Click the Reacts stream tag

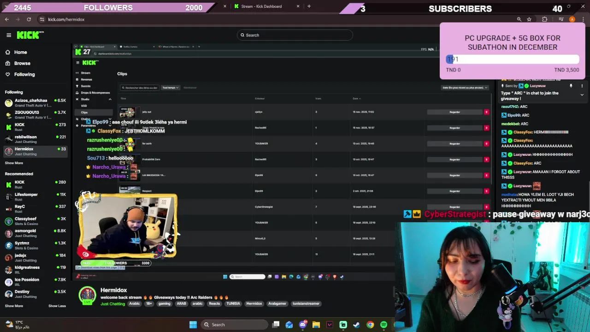214,304
